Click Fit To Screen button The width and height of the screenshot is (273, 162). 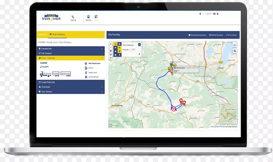click(232, 35)
